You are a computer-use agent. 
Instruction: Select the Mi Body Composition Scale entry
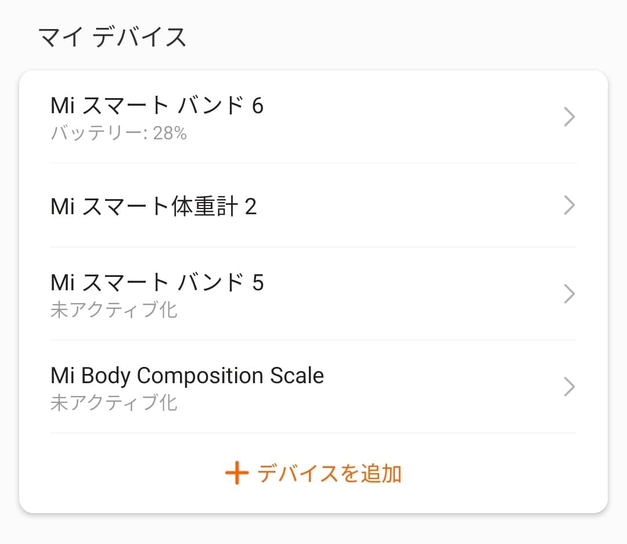(187, 376)
